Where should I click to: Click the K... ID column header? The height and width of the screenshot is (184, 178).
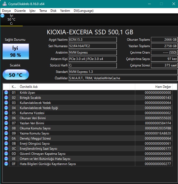(14, 87)
